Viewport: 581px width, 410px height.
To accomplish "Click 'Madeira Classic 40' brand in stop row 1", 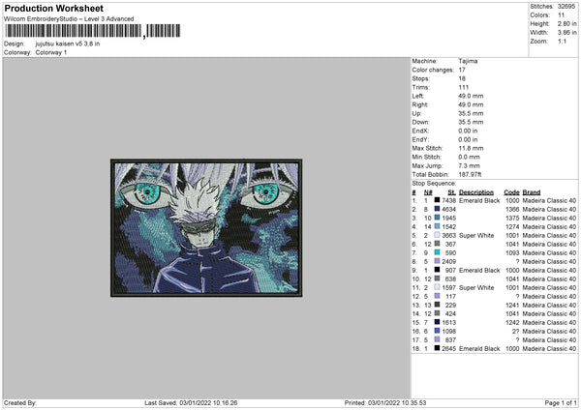I will click(549, 200).
